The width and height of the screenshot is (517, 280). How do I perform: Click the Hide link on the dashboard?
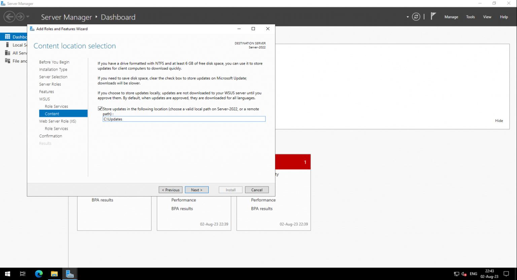499,120
